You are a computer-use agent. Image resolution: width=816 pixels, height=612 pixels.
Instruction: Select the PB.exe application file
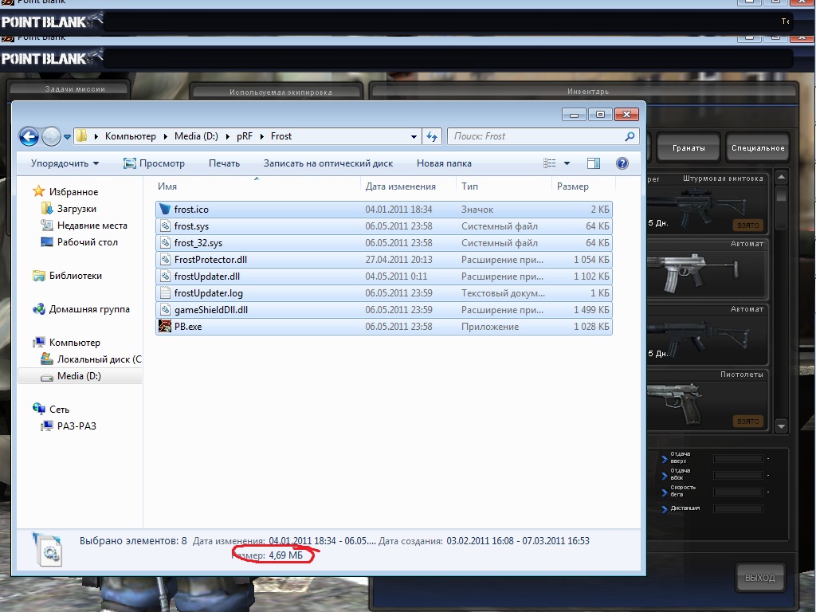(x=188, y=327)
